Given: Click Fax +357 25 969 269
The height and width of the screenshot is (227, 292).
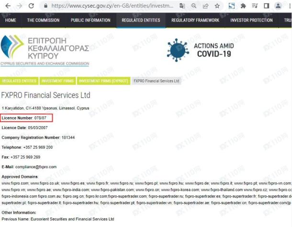Looking at the screenshot, I should [21, 157].
